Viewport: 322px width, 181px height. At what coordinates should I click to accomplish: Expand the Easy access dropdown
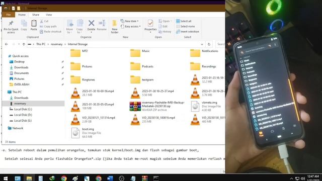click(x=131, y=26)
